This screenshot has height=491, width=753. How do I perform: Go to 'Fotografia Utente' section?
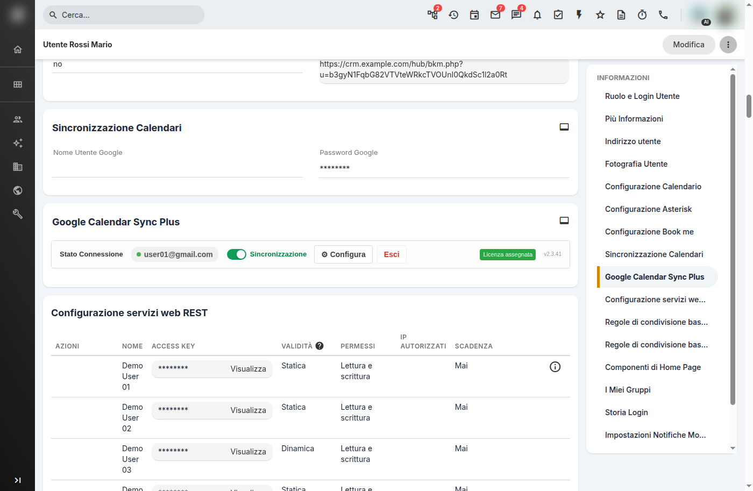click(636, 164)
